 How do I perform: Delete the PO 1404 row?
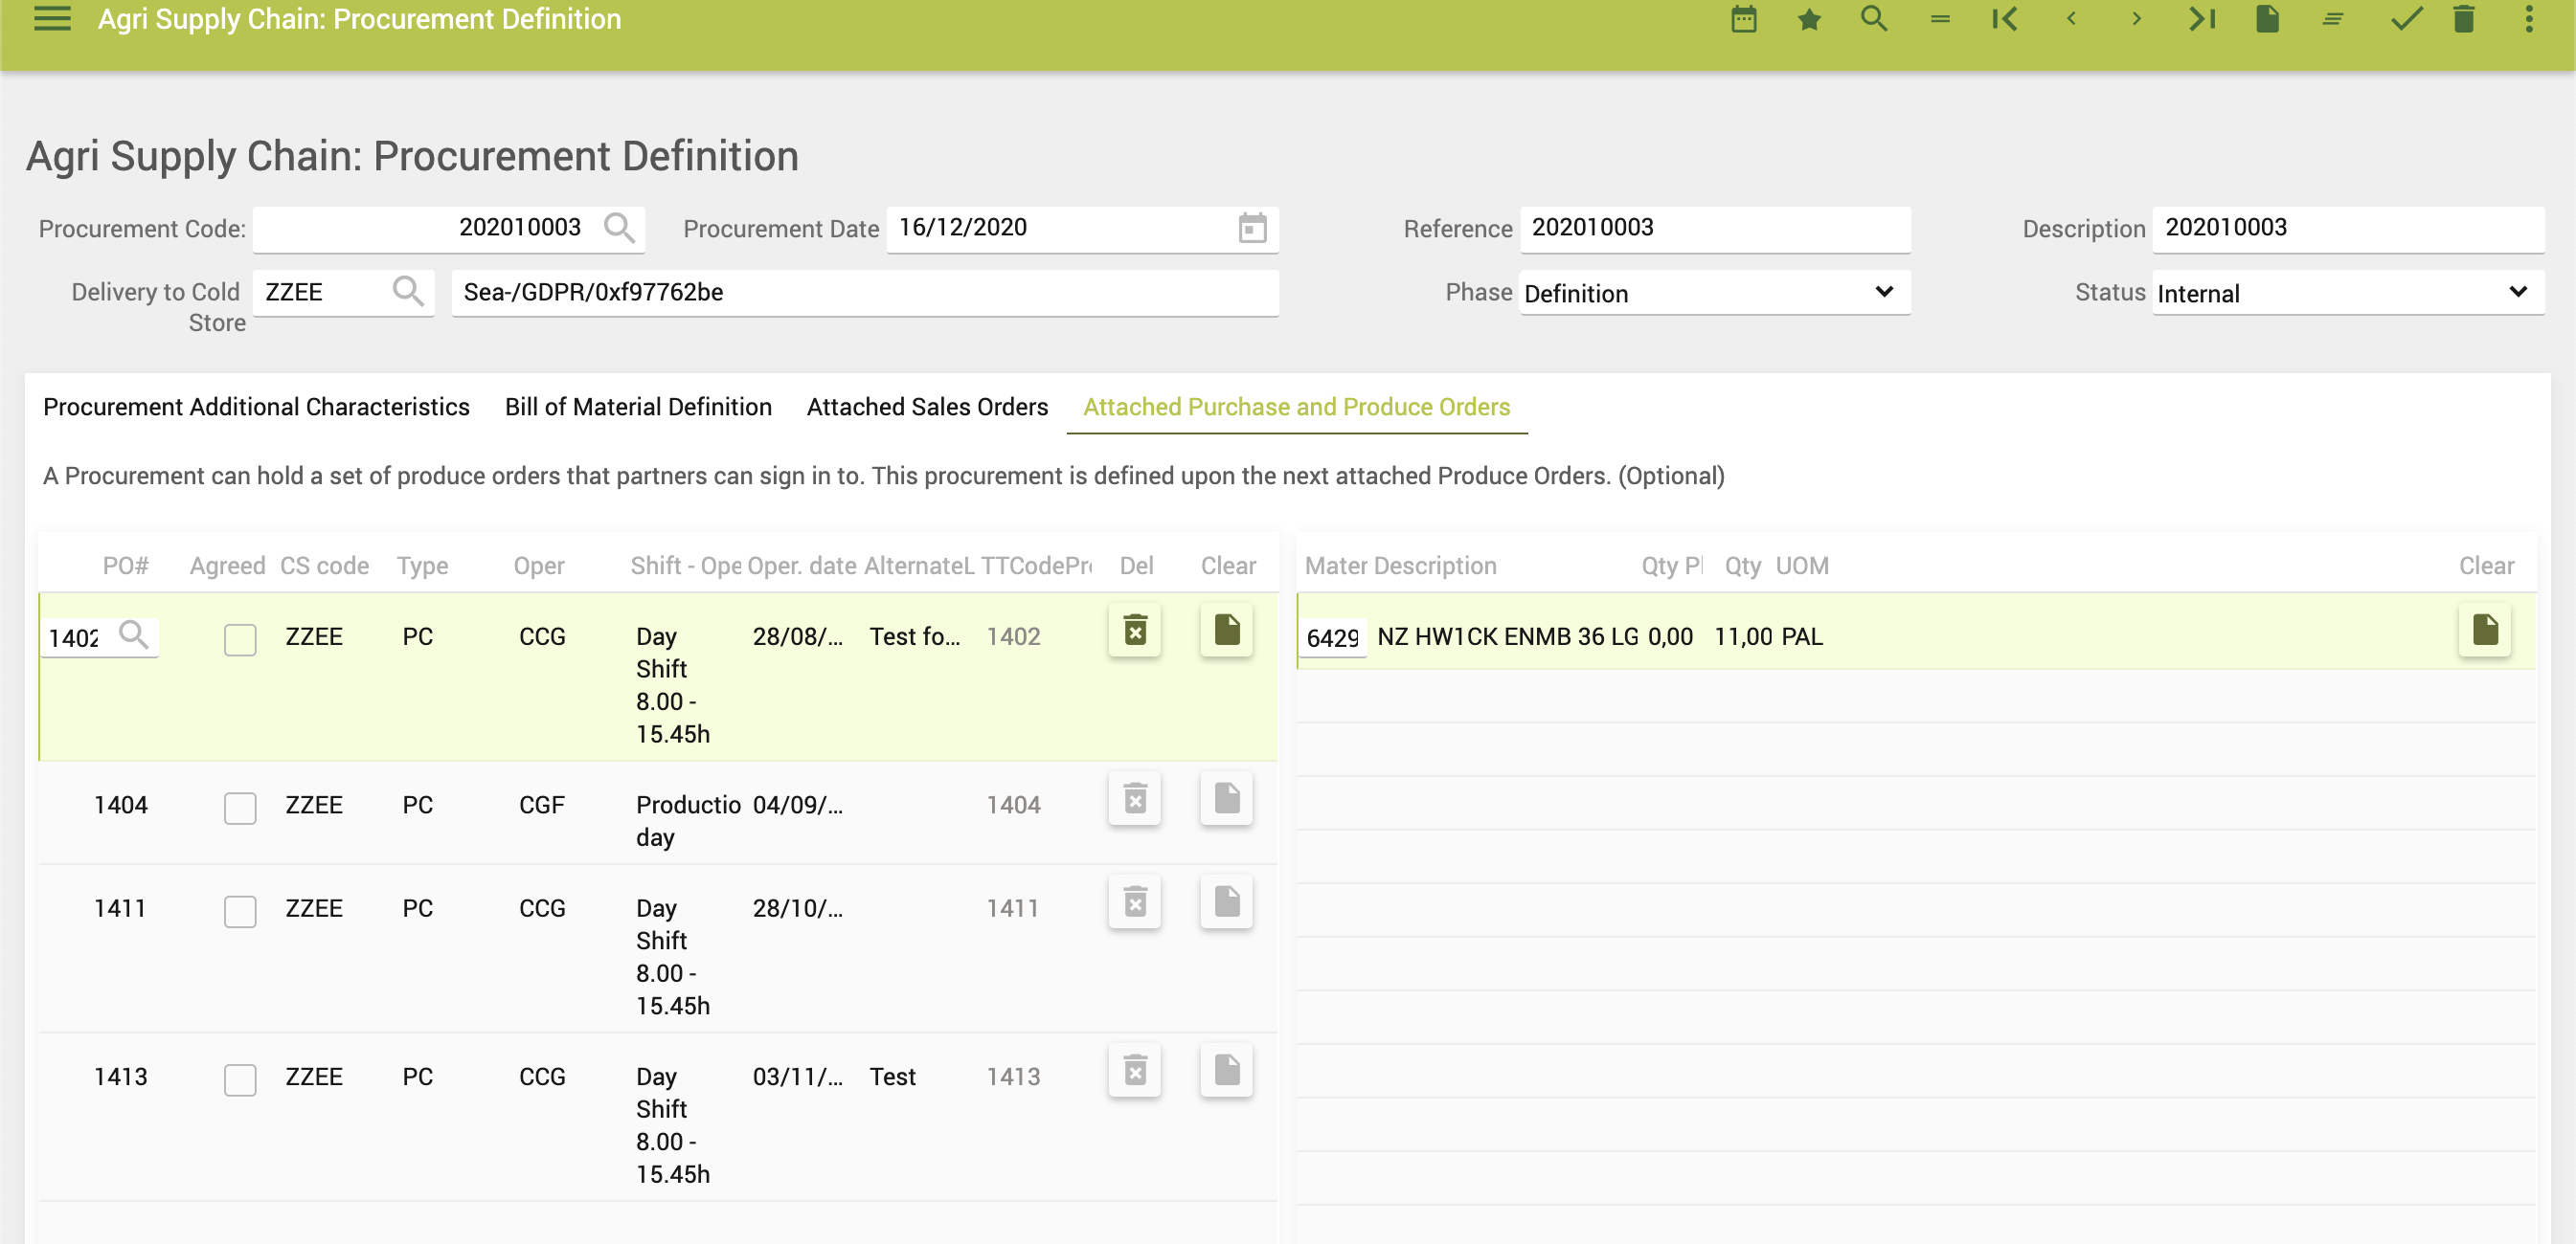point(1135,798)
